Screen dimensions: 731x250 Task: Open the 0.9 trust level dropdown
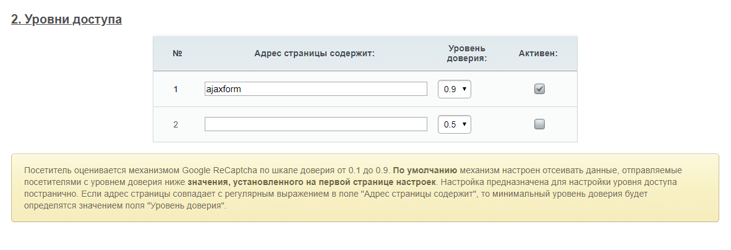click(454, 89)
